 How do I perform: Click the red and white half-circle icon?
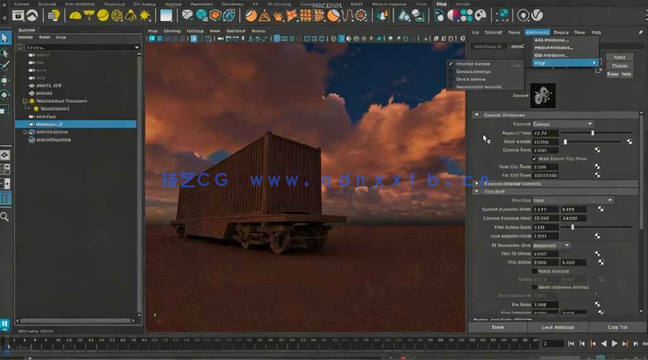click(453, 15)
